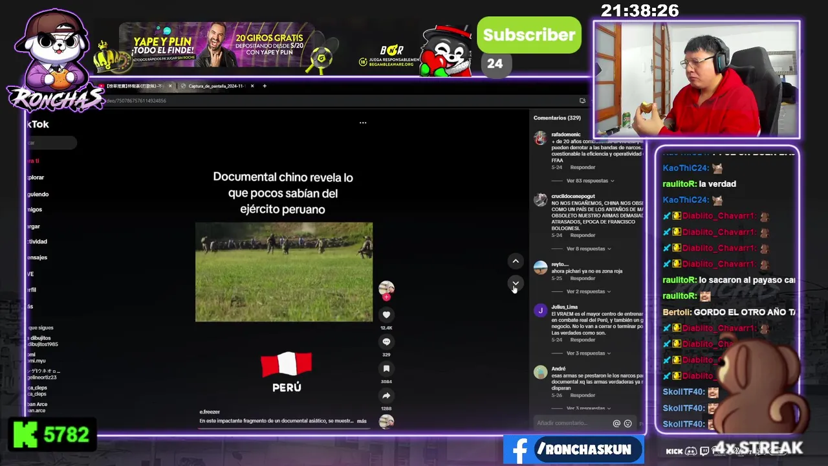Expand Ver 3 respuestas under Julius_Lima
Viewport: 828px width, 466px height.
pos(589,353)
